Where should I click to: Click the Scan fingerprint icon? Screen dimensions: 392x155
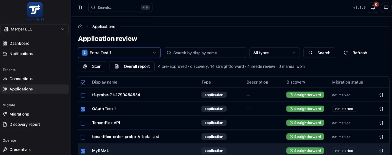pos(85,66)
